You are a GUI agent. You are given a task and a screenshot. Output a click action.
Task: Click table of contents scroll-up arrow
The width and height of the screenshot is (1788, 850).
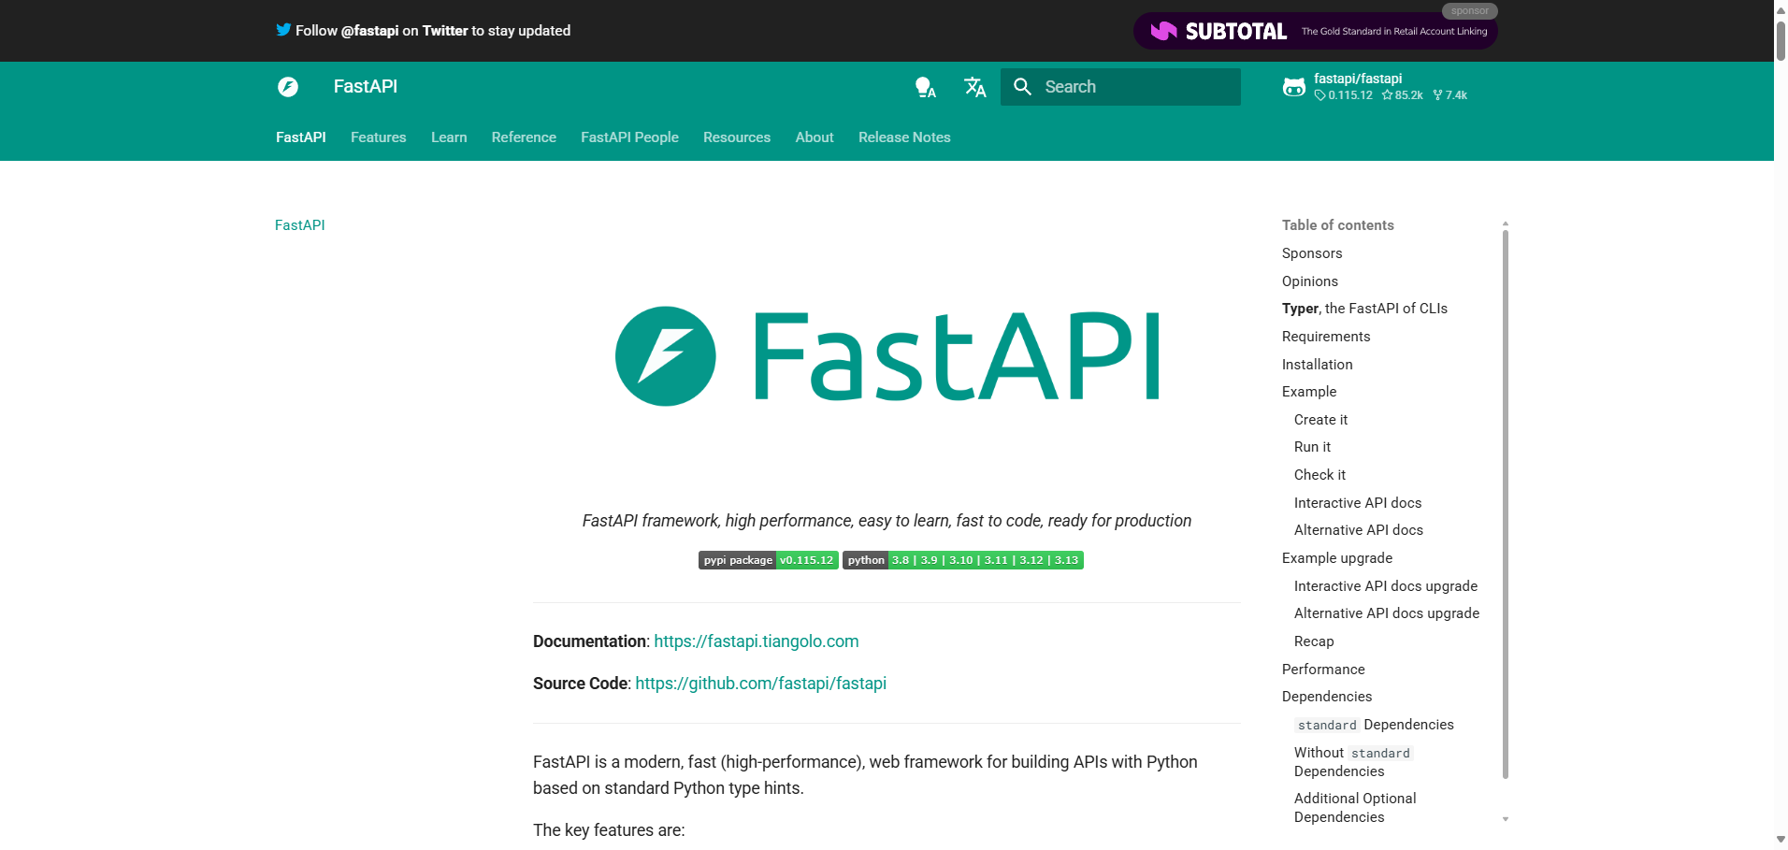coord(1506,223)
